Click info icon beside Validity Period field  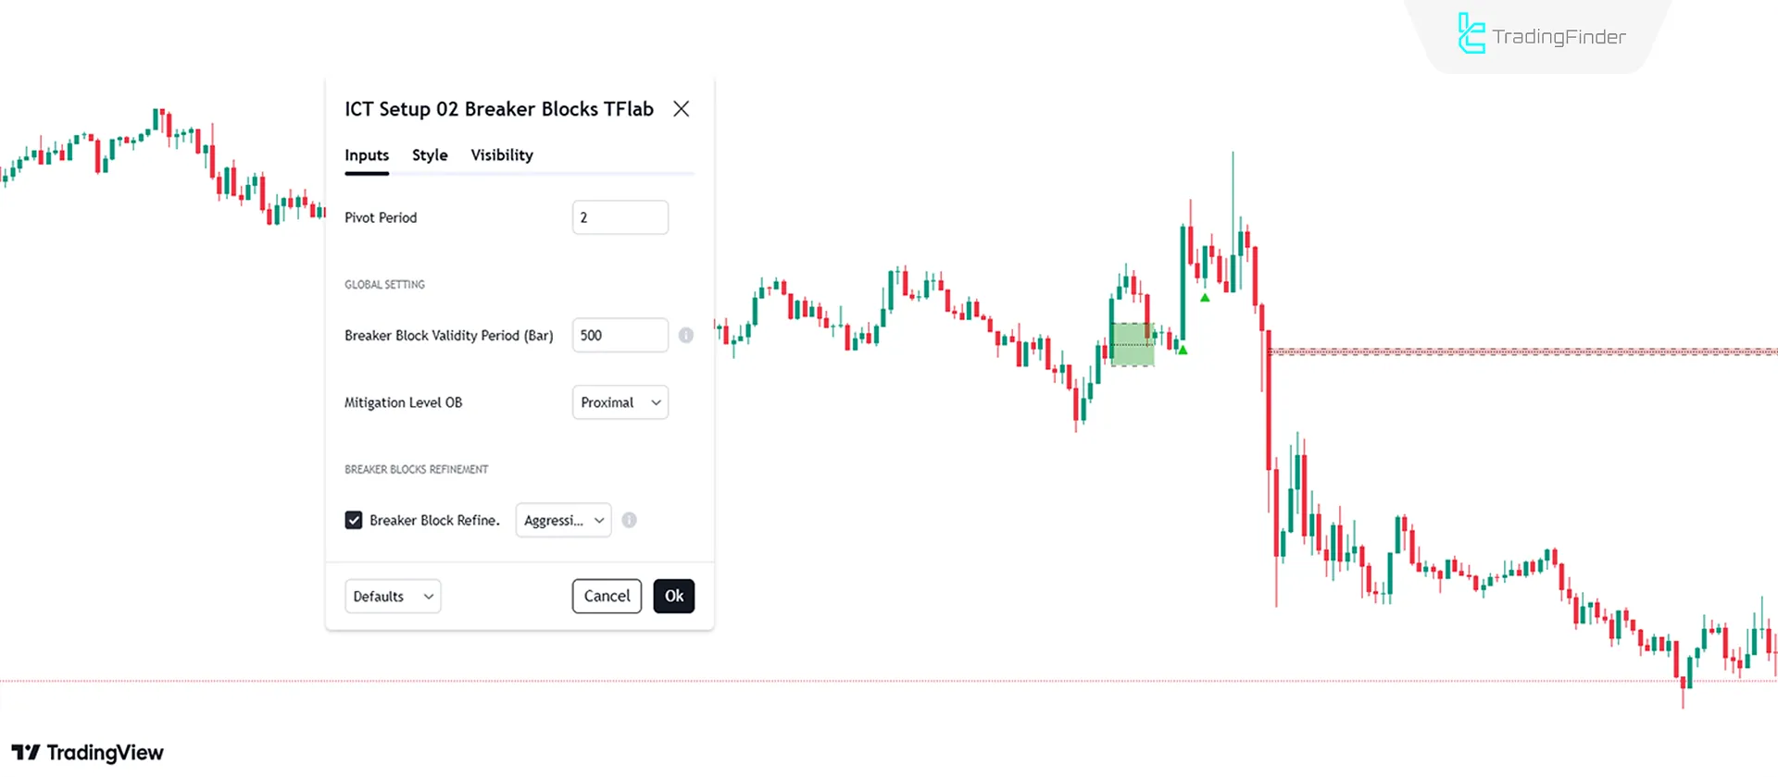tap(685, 335)
